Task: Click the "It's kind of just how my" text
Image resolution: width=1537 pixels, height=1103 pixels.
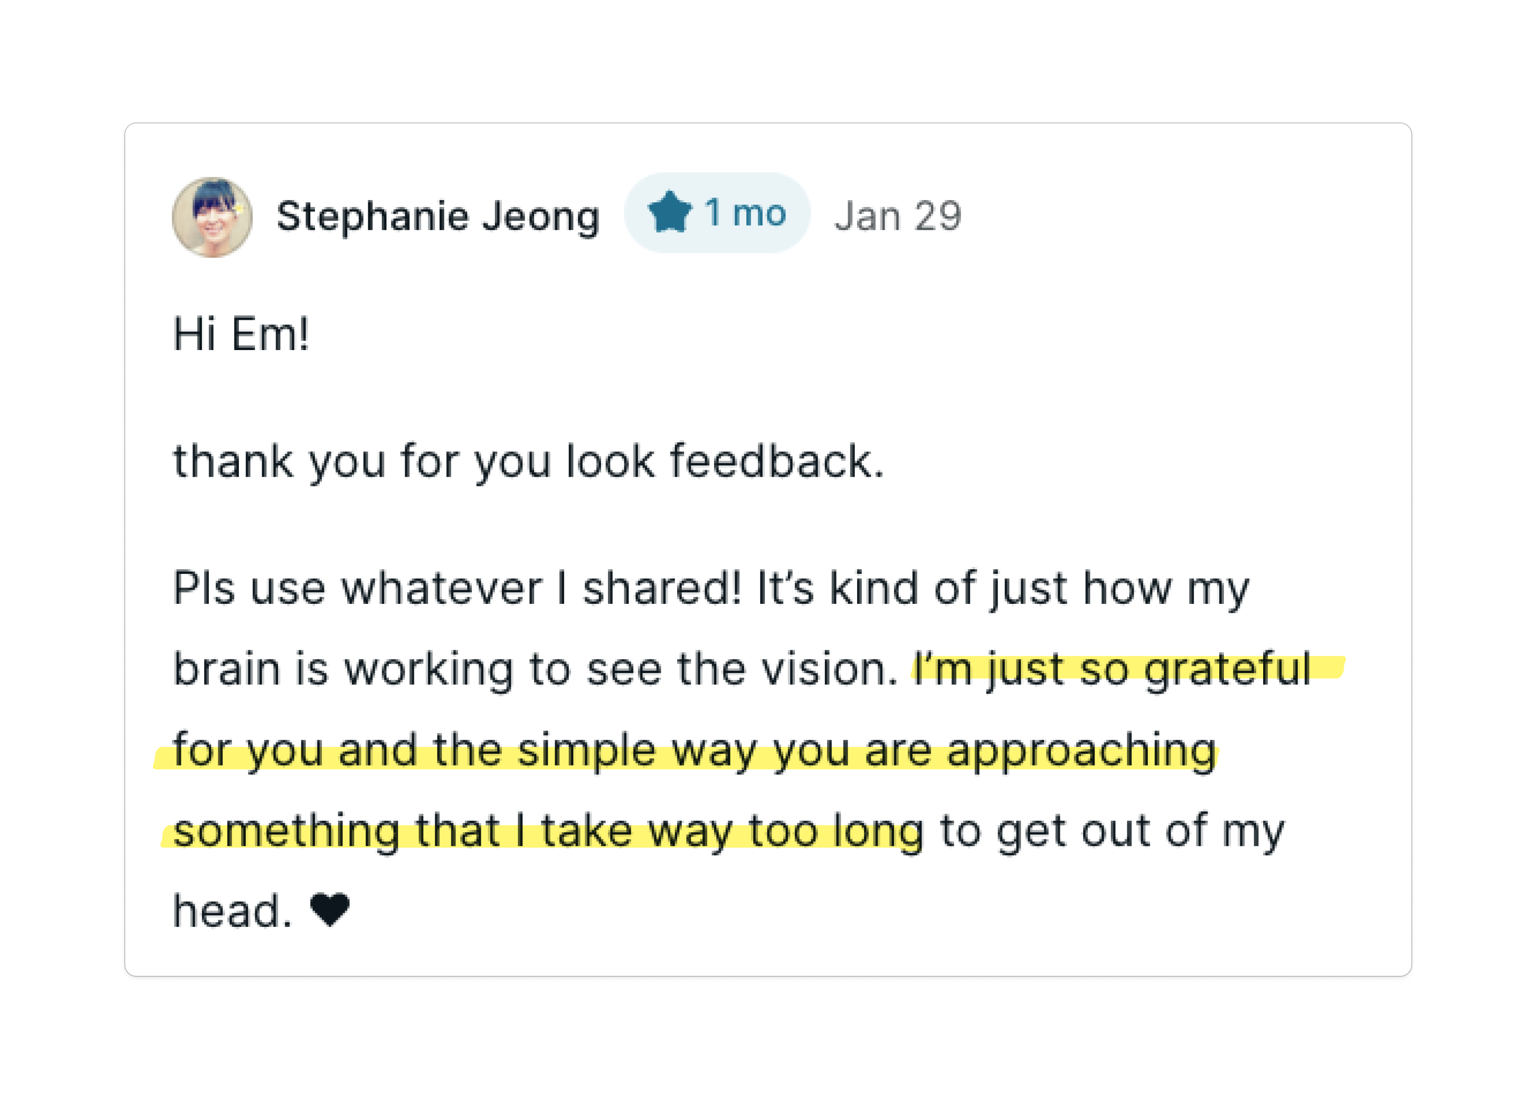Action: click(1002, 588)
